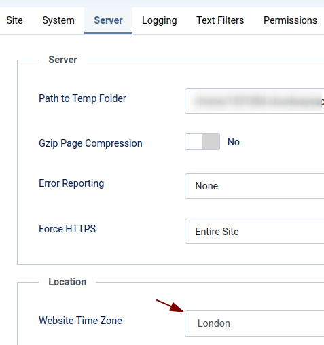Open the Permissions tab
This screenshot has width=324, height=345.
tap(290, 20)
